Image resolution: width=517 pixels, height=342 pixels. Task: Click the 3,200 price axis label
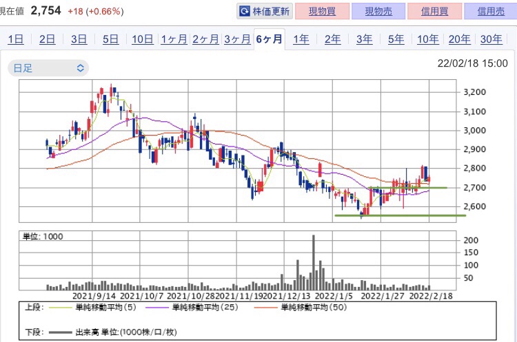474,92
